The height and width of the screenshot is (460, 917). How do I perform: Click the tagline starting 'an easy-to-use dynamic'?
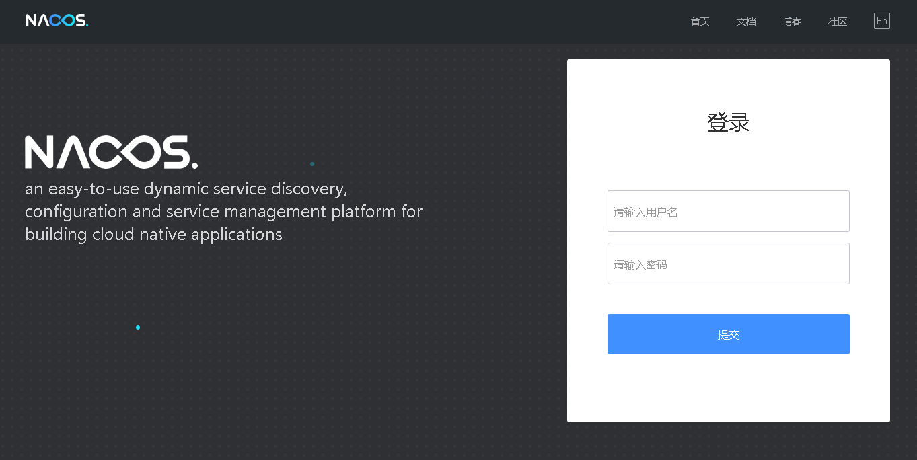pyautogui.click(x=224, y=211)
